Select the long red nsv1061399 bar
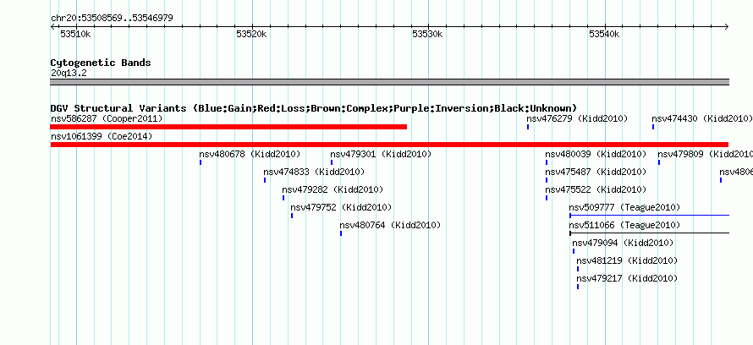This screenshot has width=753, height=345. tap(389, 145)
